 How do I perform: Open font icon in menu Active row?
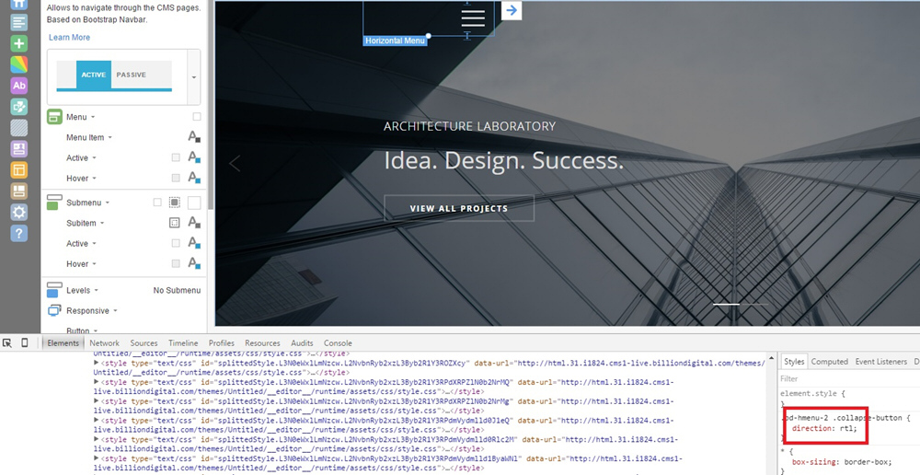[x=194, y=158]
